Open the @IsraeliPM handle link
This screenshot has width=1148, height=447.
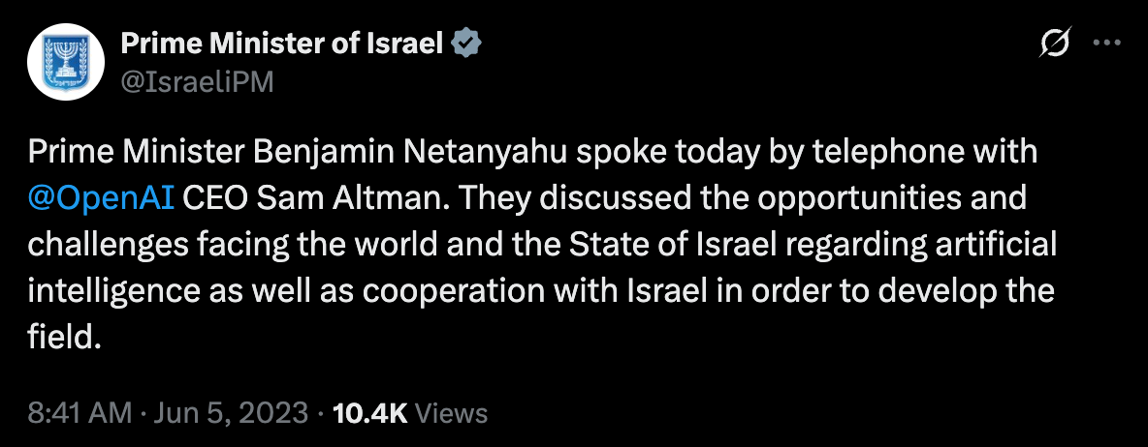coord(196,82)
